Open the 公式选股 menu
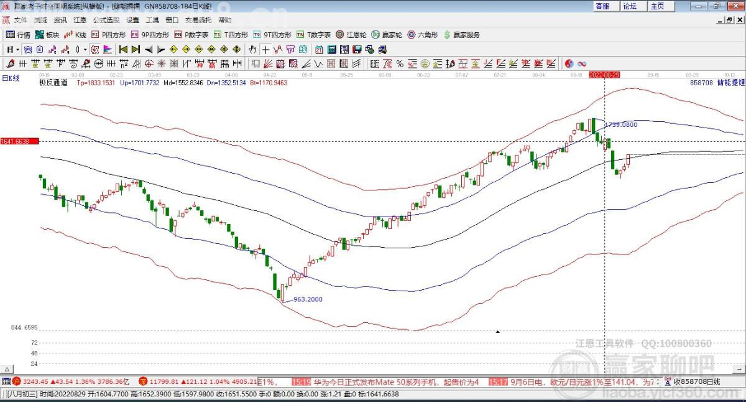The image size is (746, 402). click(x=106, y=20)
